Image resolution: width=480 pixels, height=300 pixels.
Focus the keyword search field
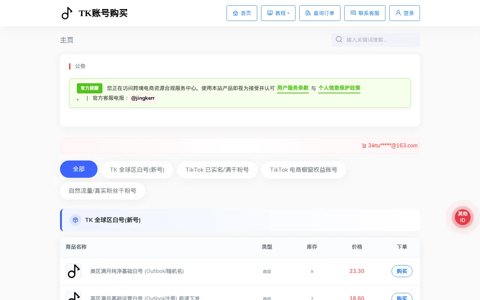point(376,40)
